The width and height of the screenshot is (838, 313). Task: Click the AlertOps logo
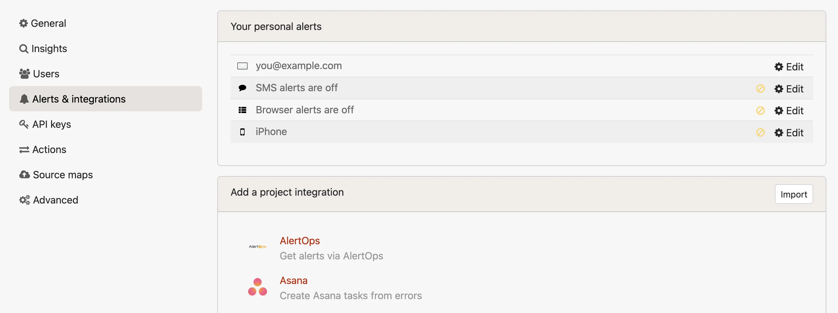coord(257,246)
